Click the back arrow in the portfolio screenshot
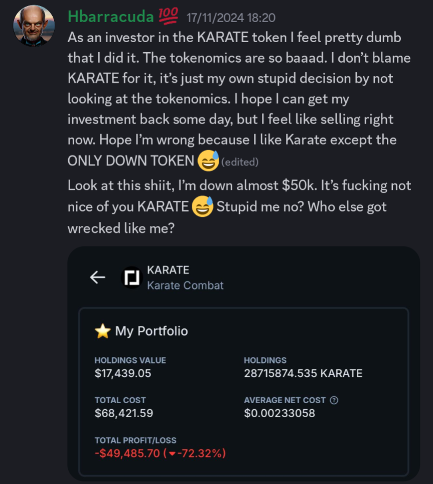This screenshot has height=484, width=433. [97, 278]
